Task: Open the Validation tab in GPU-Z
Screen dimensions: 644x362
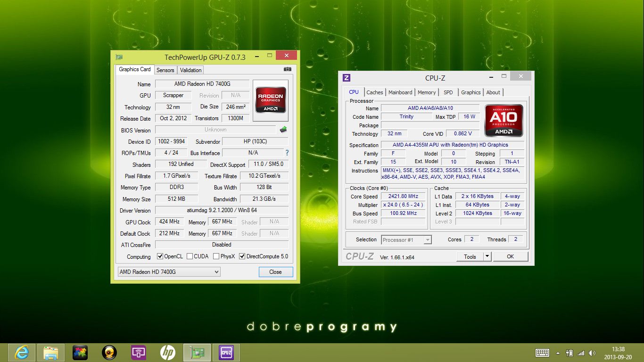Action: pyautogui.click(x=190, y=70)
